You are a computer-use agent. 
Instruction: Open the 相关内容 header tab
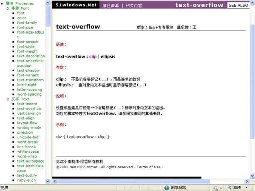point(134,6)
